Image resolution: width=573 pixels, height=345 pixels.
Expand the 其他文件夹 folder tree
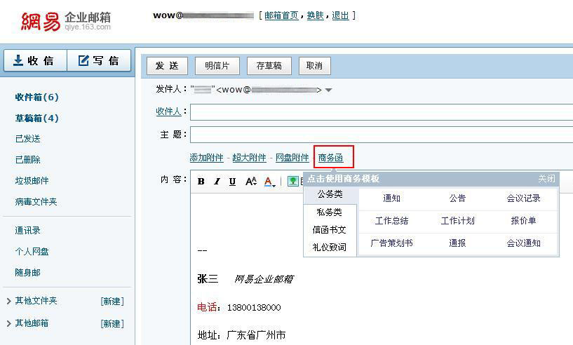pyautogui.click(x=9, y=301)
